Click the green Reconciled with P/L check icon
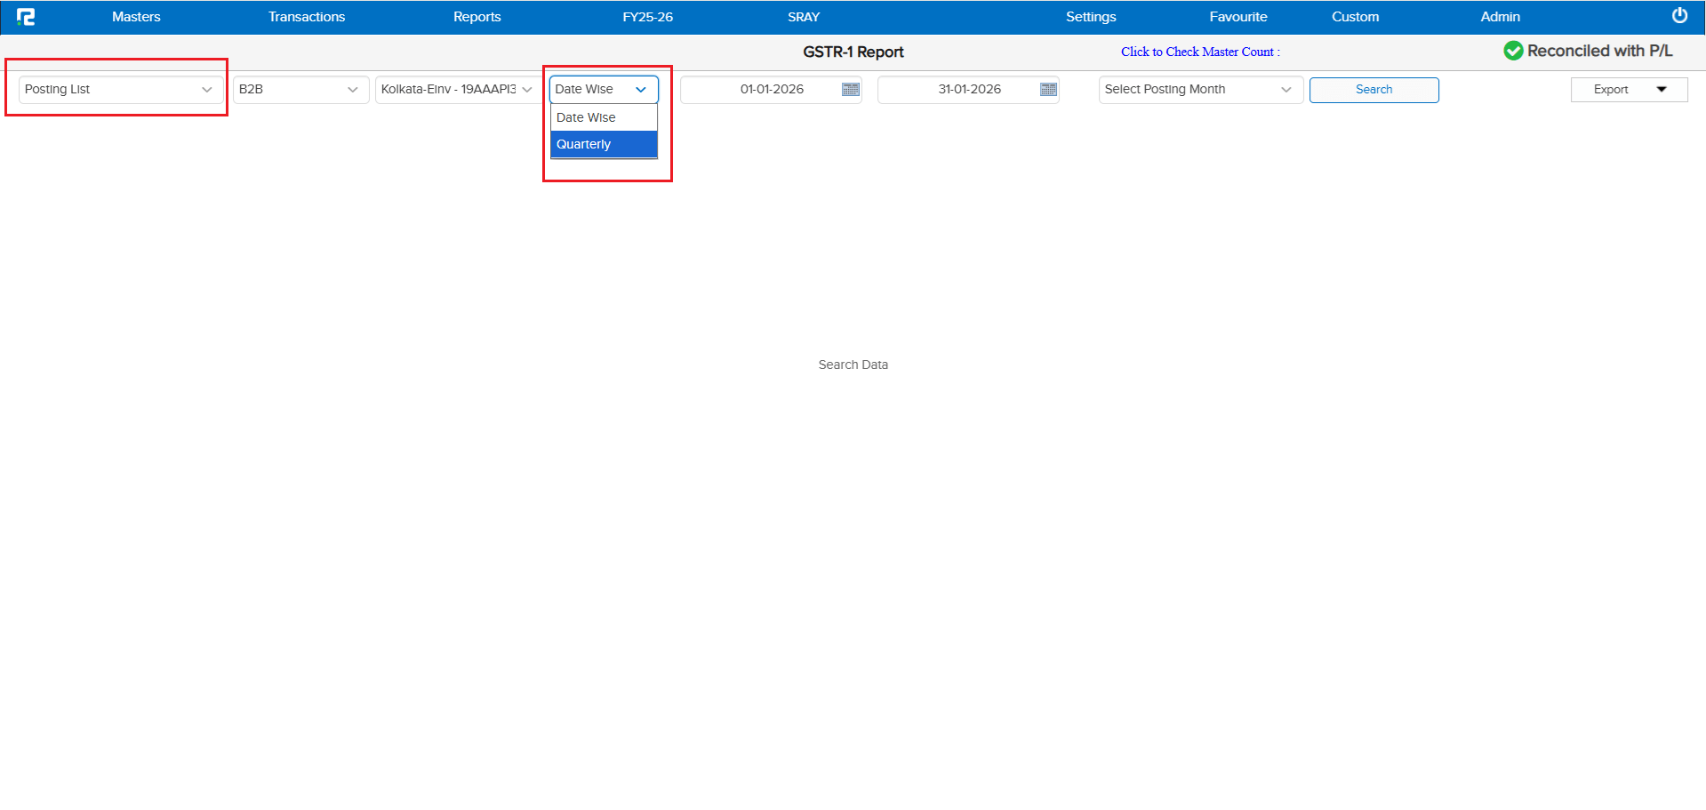 [1514, 51]
